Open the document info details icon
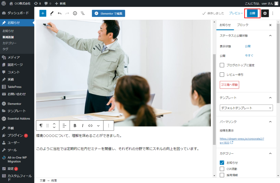This screenshot has height=183, width=280. [75, 13]
